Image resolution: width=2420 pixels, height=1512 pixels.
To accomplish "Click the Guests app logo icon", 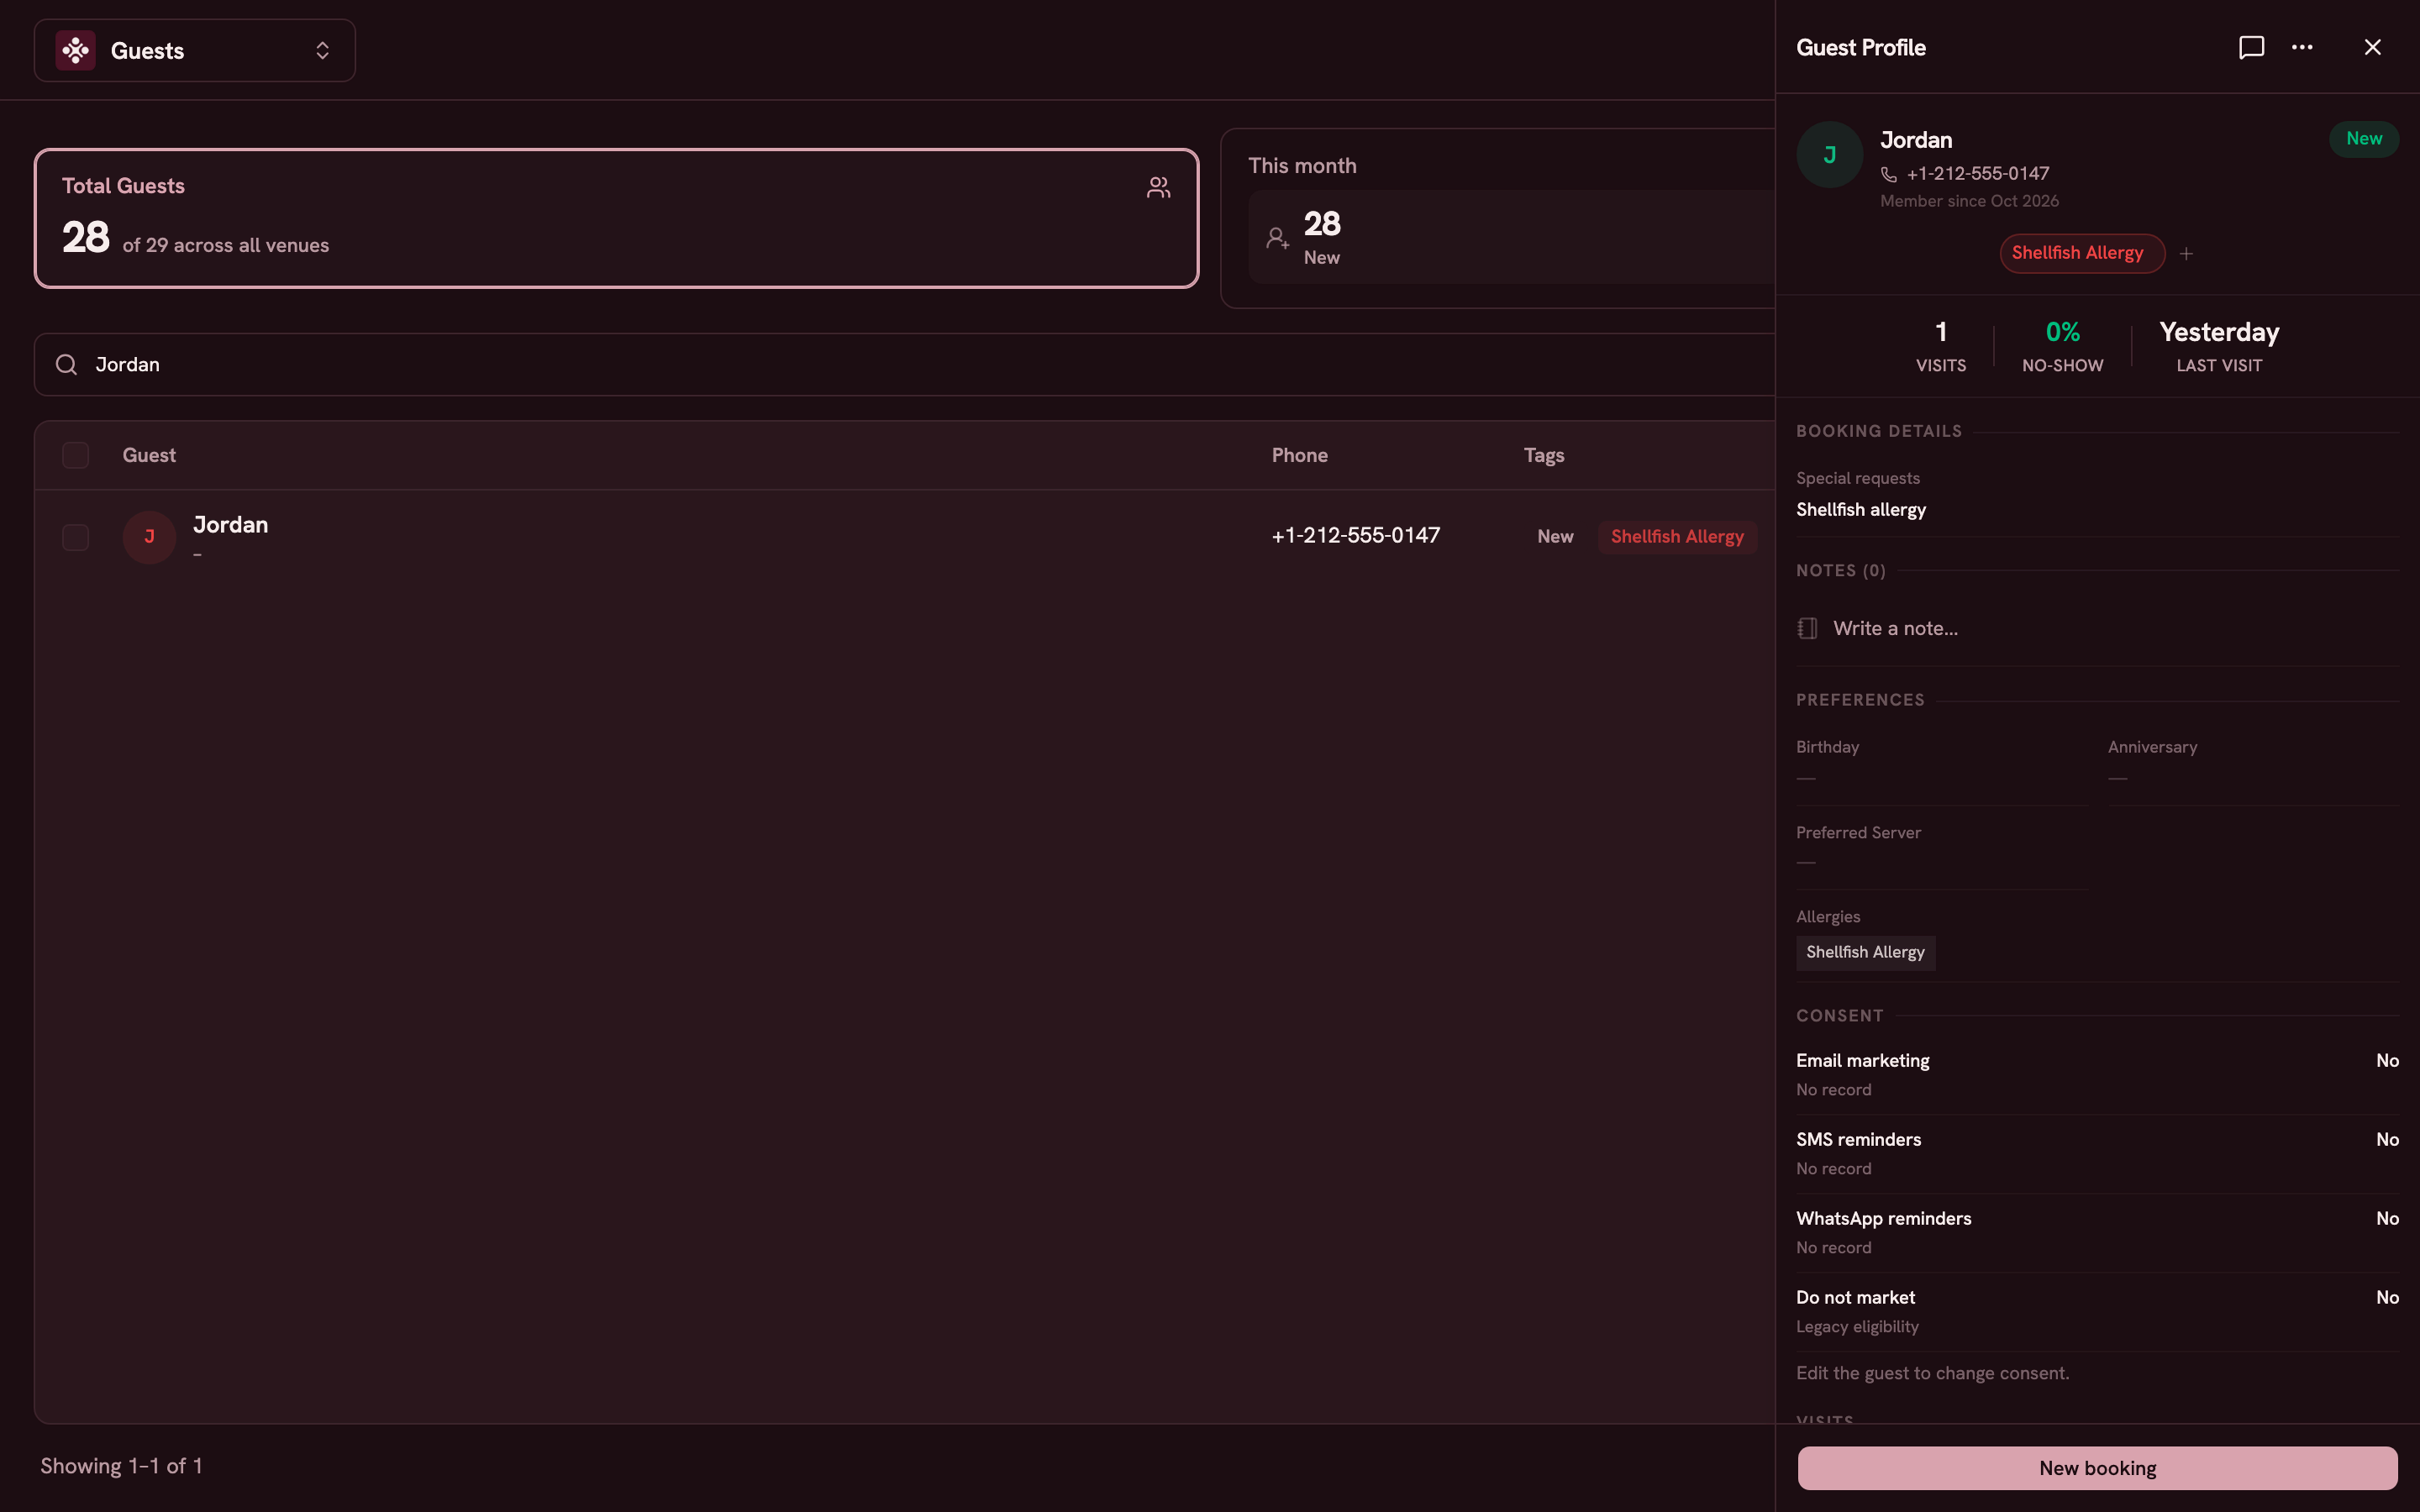I will point(76,50).
